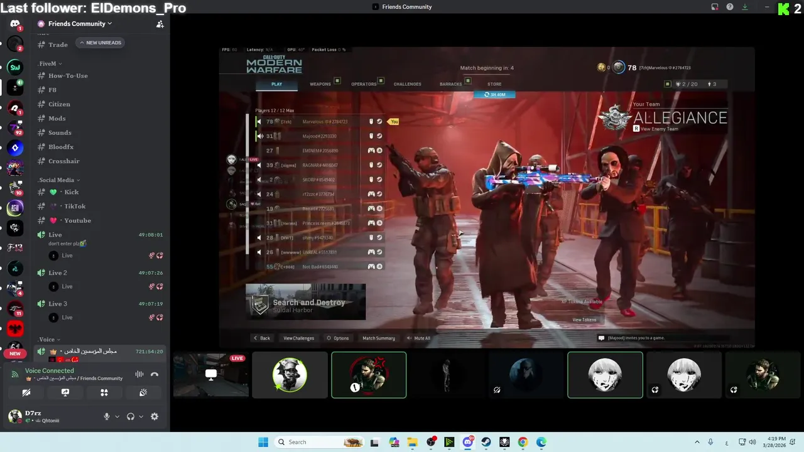The width and height of the screenshot is (804, 452).
Task: Open the Discord help icon in title bar
Action: click(x=730, y=7)
